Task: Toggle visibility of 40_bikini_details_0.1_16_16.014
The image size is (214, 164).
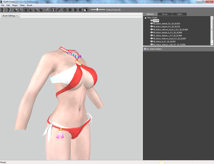Action: [152, 24]
